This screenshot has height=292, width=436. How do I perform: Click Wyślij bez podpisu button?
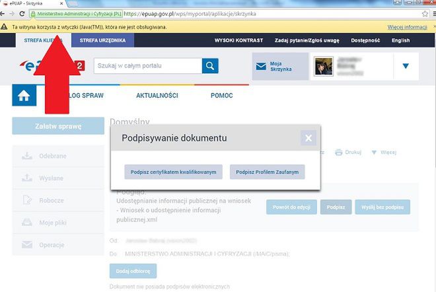(382, 207)
